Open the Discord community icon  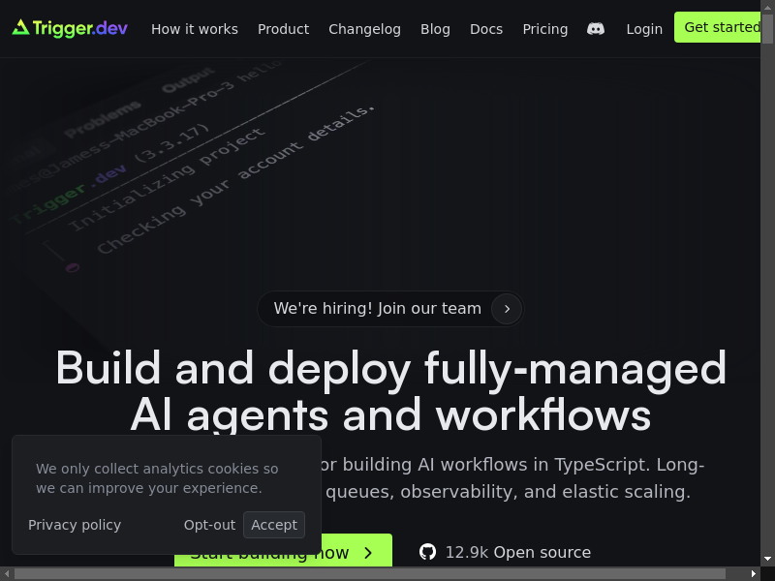click(x=596, y=29)
